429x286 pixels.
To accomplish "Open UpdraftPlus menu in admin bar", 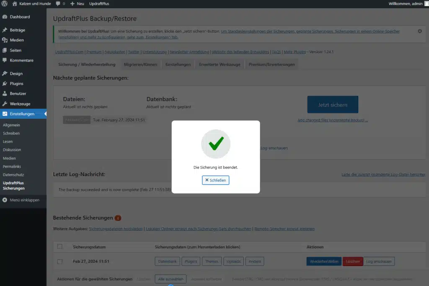I will click(99, 3).
